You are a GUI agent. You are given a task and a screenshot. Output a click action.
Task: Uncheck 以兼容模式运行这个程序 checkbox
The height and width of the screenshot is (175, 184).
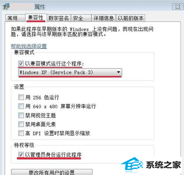click(21, 63)
